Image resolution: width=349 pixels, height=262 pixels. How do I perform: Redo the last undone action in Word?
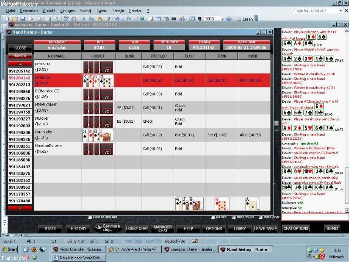pos(129,19)
